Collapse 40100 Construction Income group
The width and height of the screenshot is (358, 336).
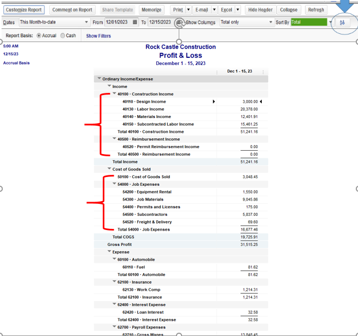(x=114, y=93)
